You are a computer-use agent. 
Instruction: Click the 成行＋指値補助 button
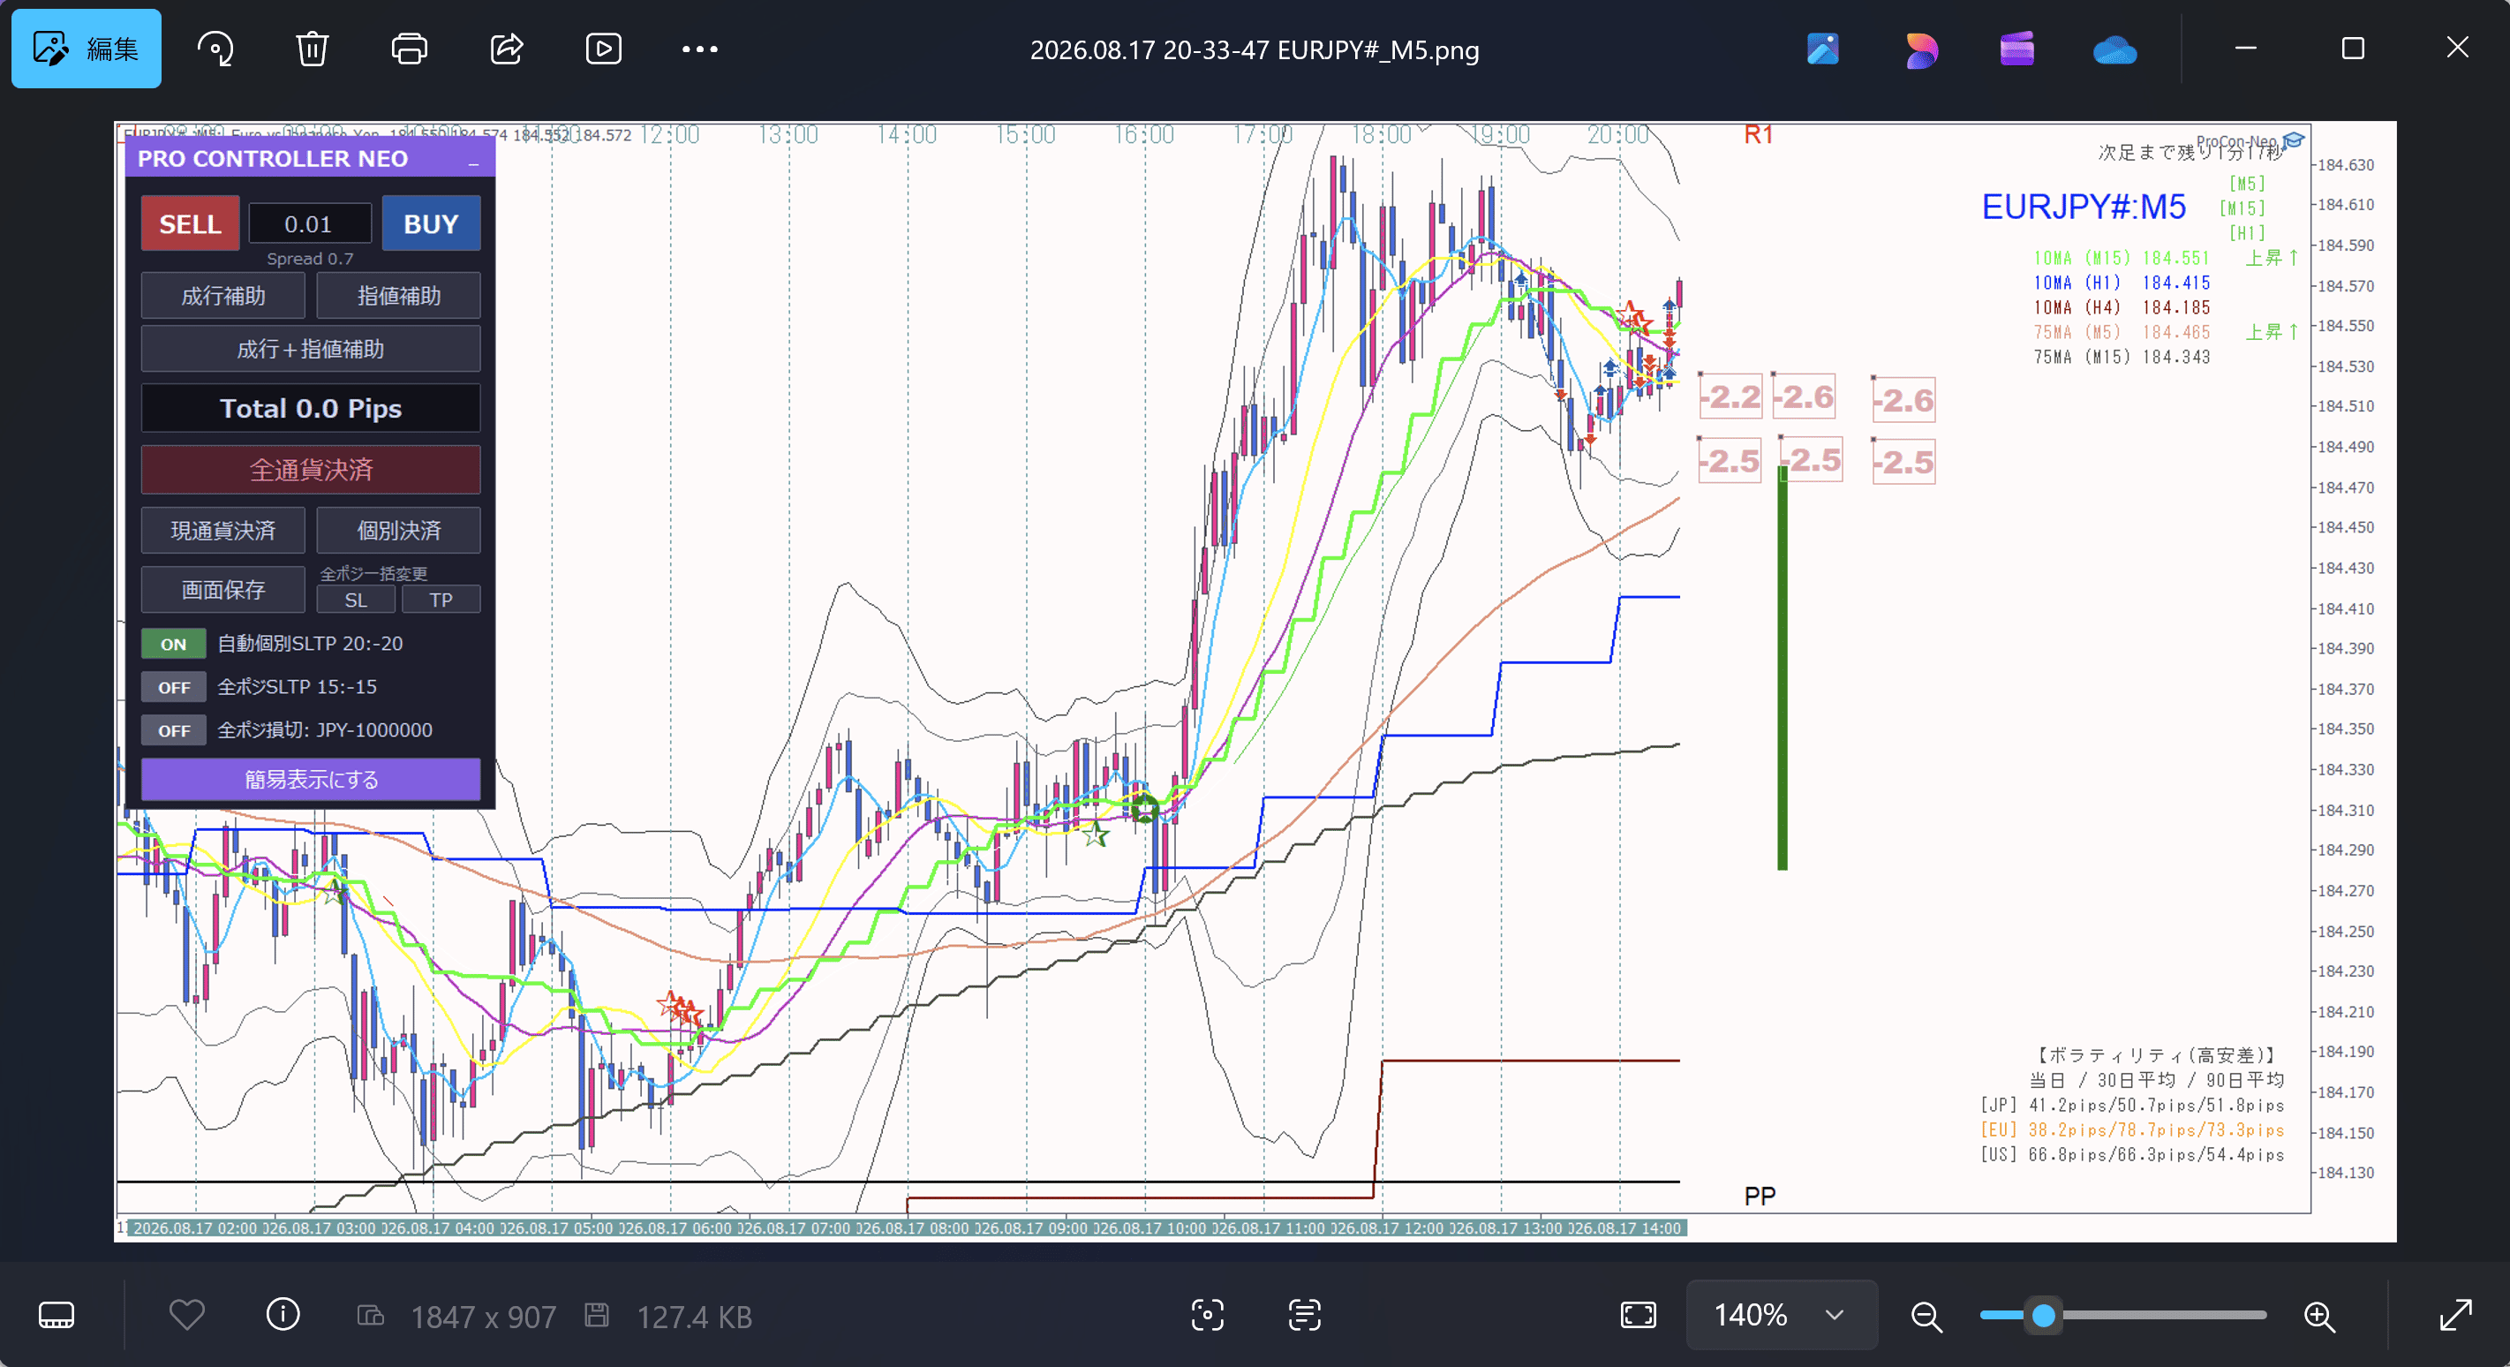pos(311,349)
